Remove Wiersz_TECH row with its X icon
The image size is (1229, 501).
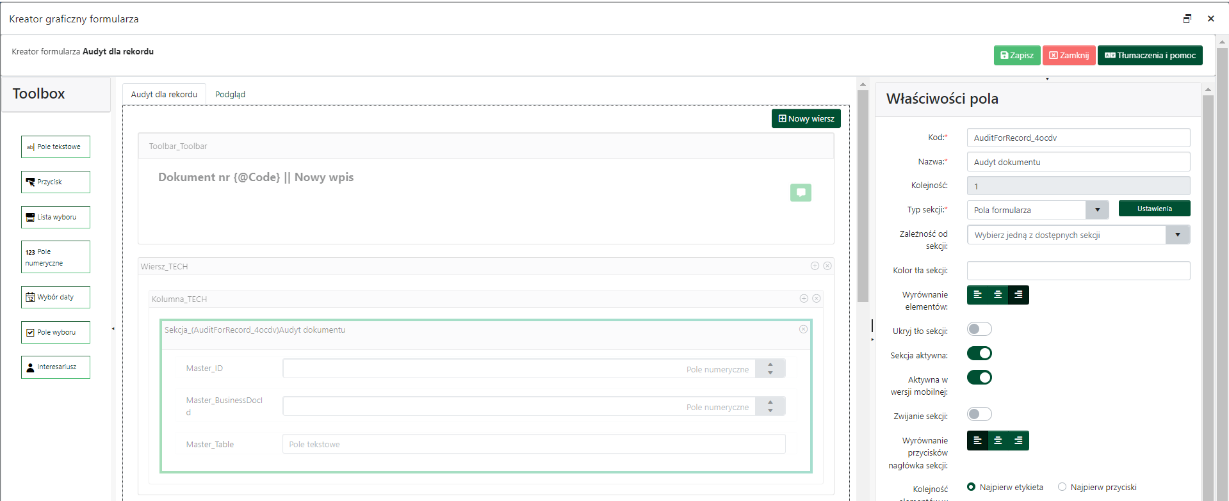coord(827,266)
